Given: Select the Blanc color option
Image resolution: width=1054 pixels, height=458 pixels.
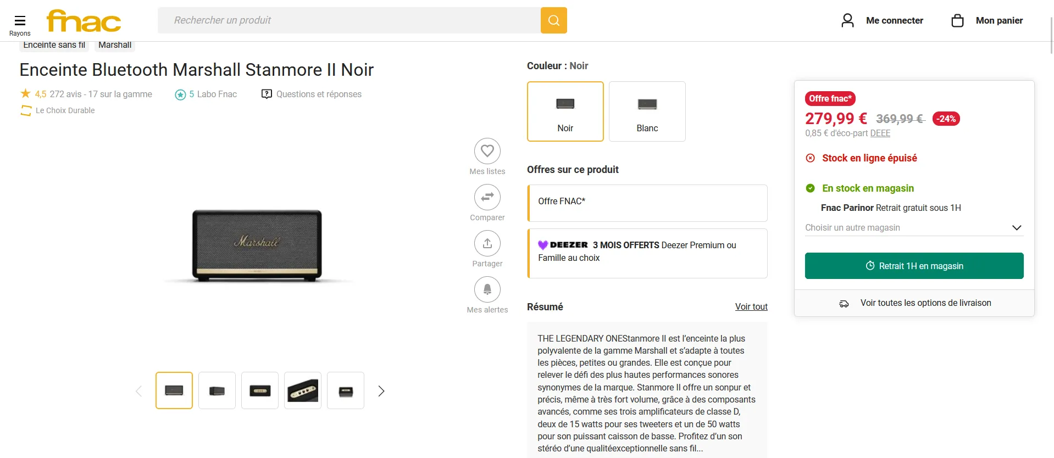Looking at the screenshot, I should point(647,111).
